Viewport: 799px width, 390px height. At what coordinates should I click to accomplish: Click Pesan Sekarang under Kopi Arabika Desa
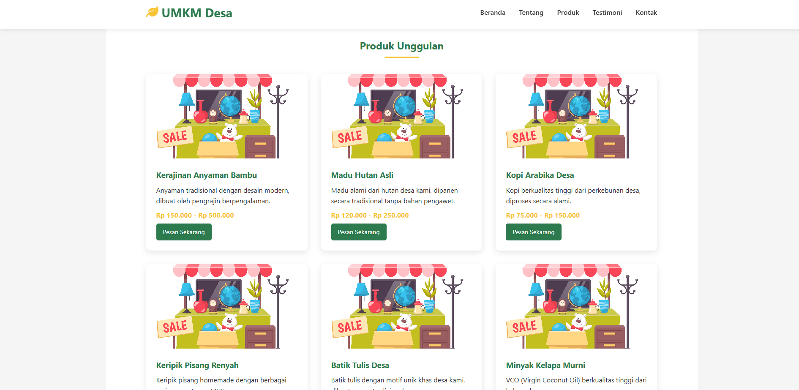533,232
